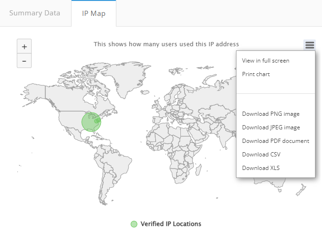Select Download PDF document
Screen dimensions: 322x240
276,141
